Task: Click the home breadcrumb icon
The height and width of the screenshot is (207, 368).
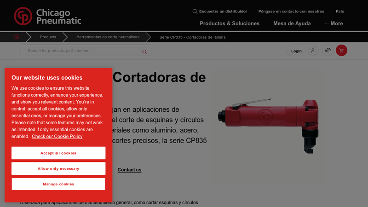Action: 17,37
